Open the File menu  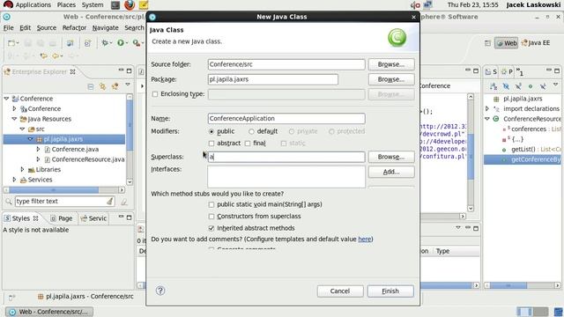pyautogui.click(x=8, y=27)
